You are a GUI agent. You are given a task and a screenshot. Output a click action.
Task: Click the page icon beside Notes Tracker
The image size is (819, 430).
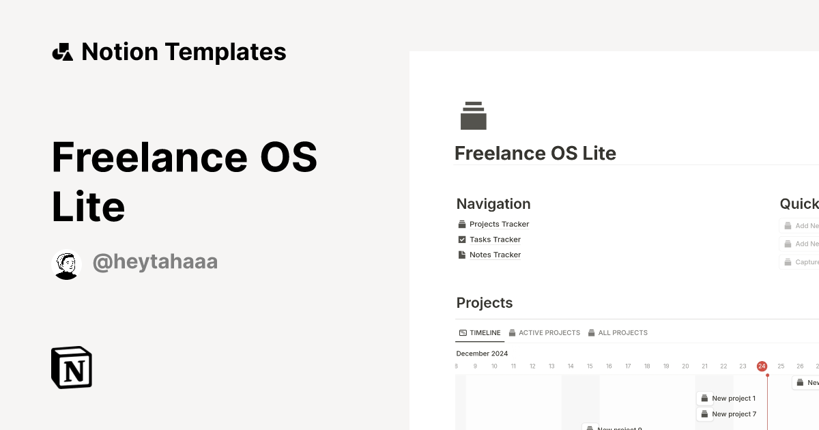(462, 255)
